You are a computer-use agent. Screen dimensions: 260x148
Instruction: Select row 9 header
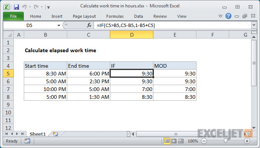point(8,105)
